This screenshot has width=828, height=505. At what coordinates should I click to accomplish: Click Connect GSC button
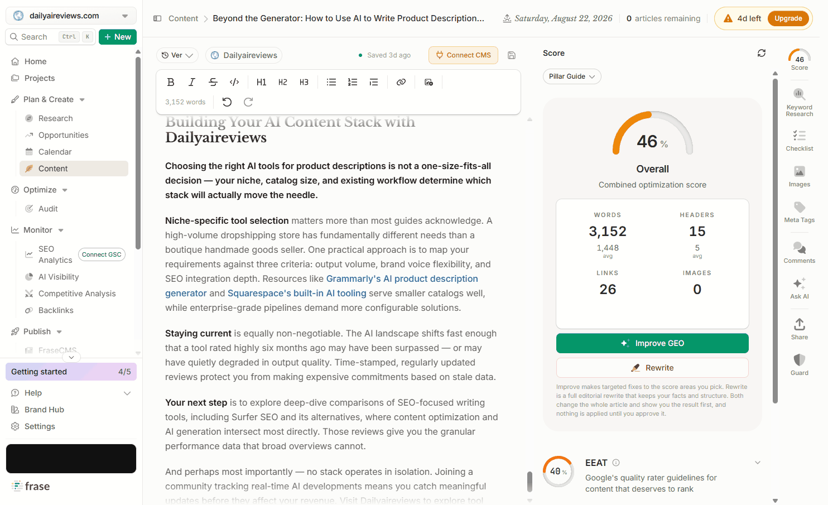[x=102, y=254]
